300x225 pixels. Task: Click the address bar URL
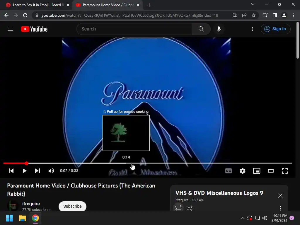[x=130, y=15]
